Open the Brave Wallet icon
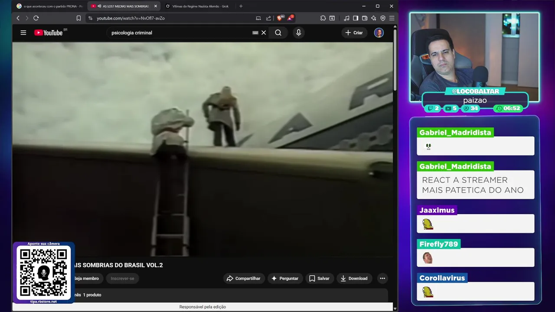 coord(365,18)
